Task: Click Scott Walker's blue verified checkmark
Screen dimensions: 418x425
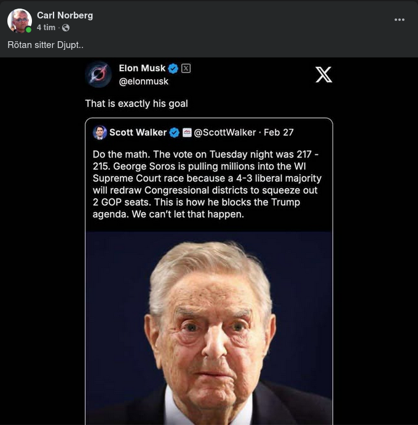Action: (175, 132)
